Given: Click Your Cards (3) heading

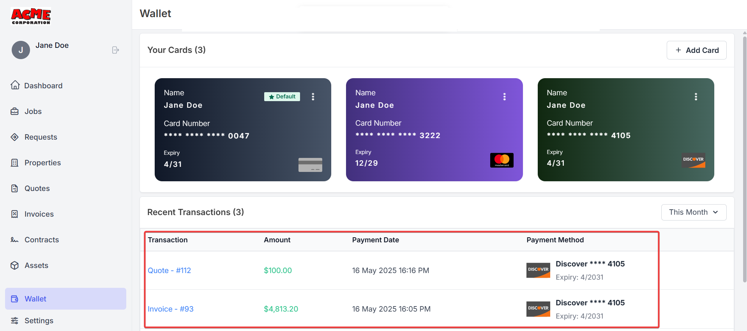Looking at the screenshot, I should tap(177, 50).
